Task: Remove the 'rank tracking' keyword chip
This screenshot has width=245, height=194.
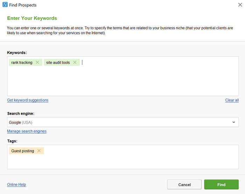Action: pos(37,62)
